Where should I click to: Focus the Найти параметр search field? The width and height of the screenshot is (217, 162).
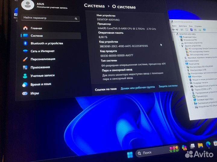[x=51, y=18]
